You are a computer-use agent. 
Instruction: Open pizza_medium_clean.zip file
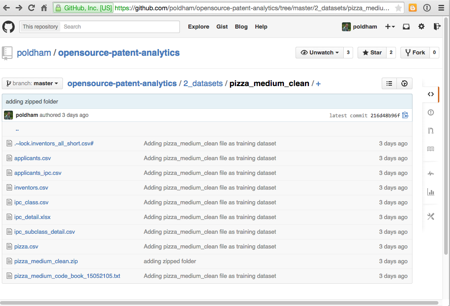tap(46, 261)
